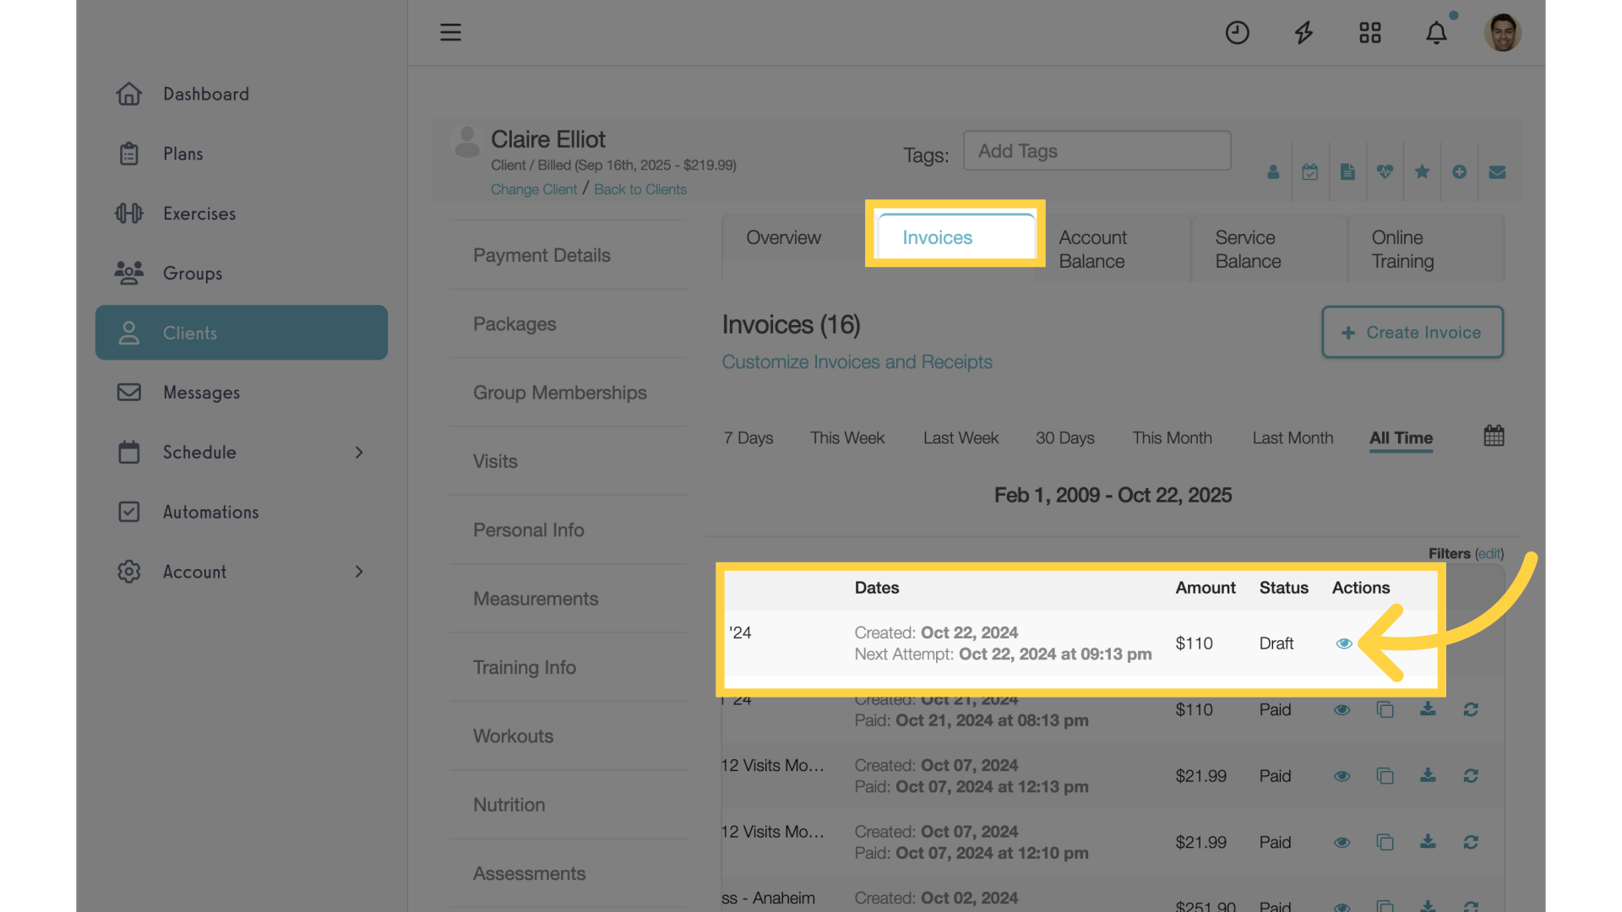Filter invoices by All Time
Viewport: 1622px width, 912px height.
click(1401, 438)
